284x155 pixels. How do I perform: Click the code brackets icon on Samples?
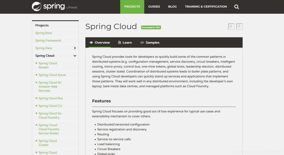coord(142,42)
